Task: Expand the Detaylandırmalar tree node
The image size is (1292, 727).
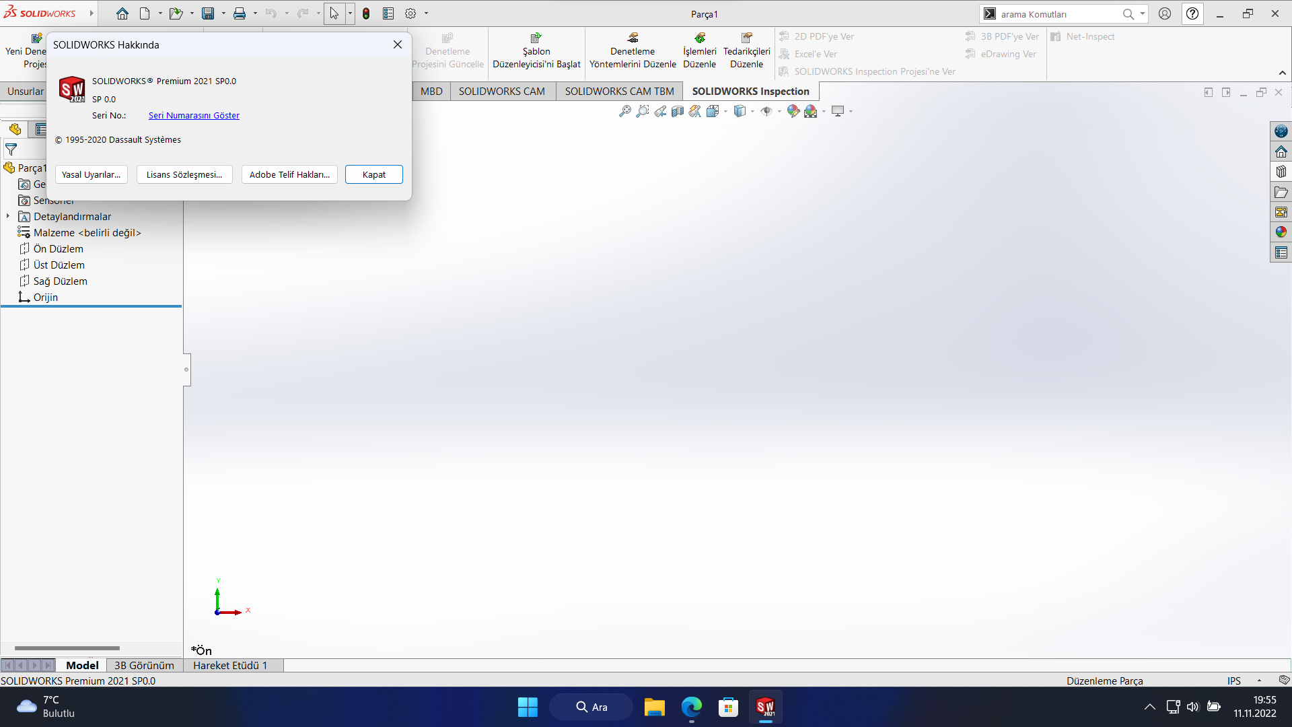Action: click(x=8, y=216)
